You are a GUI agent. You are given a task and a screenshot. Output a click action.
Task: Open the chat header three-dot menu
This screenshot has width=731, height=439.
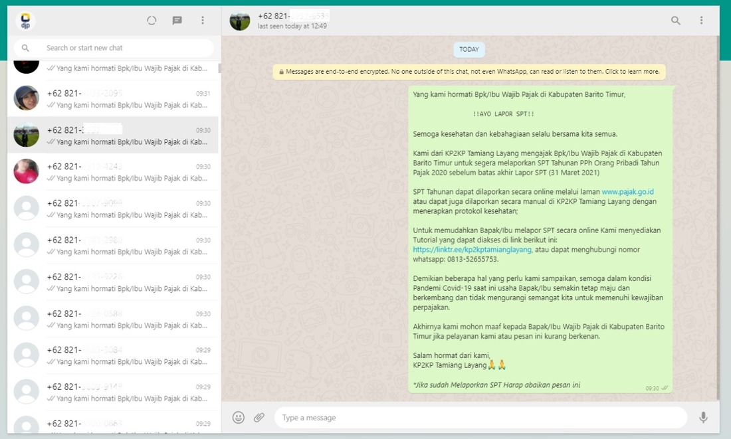701,21
